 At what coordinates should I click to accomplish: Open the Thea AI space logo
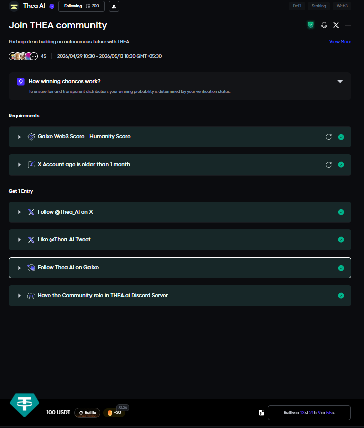[14, 6]
